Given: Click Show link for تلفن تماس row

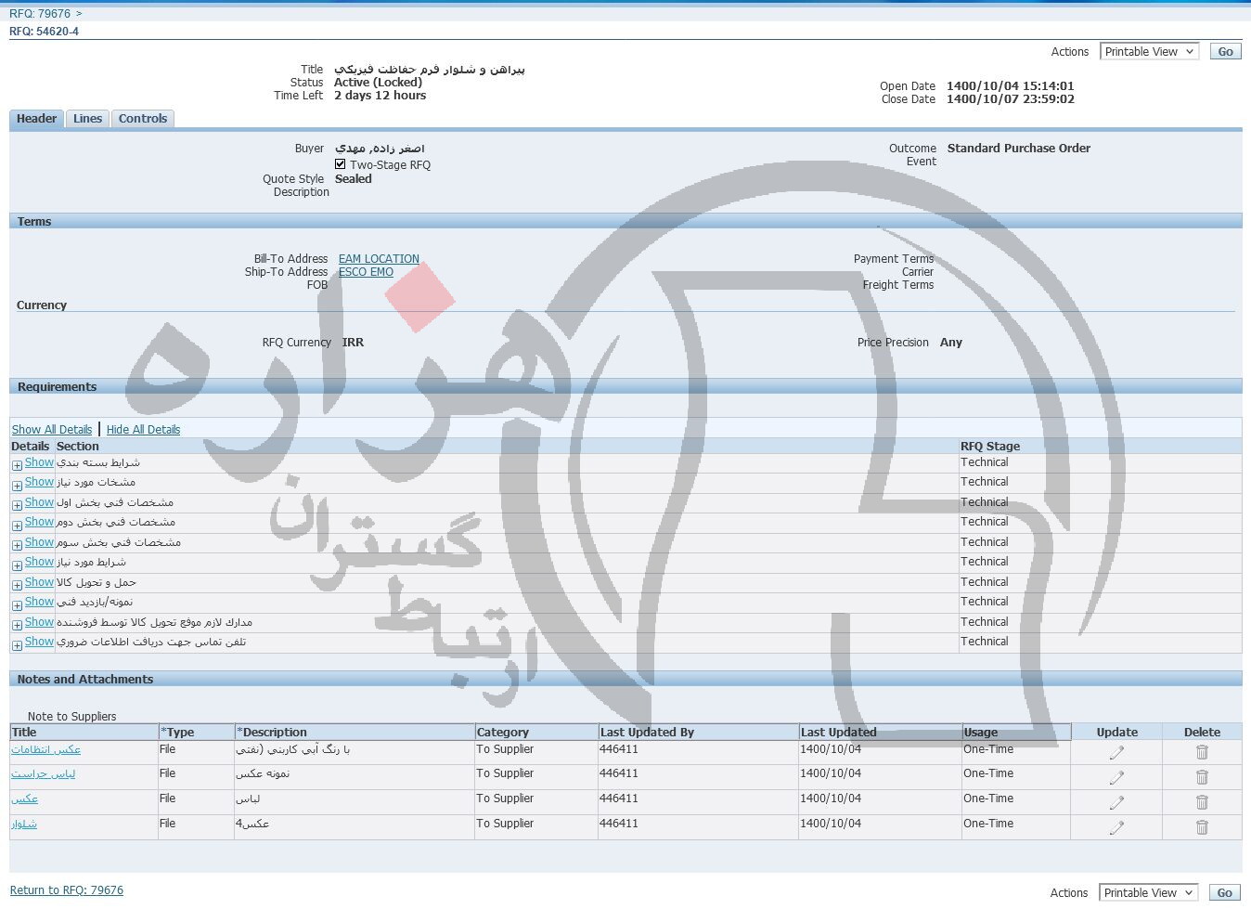Looking at the screenshot, I should click(39, 642).
